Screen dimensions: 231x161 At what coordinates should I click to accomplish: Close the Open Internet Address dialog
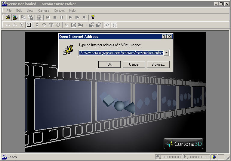point(170,37)
